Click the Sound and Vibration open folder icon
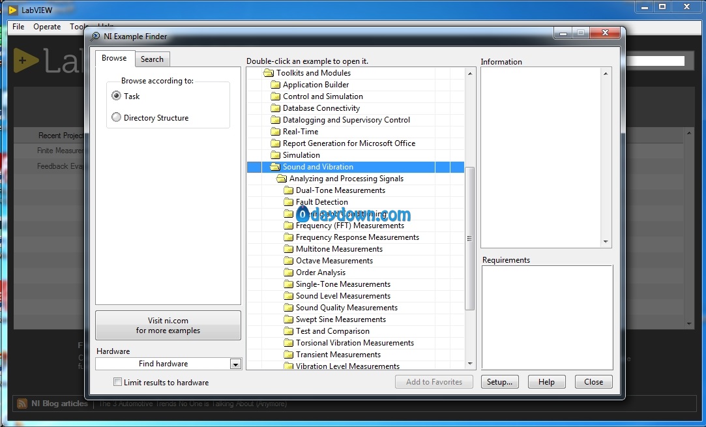Image resolution: width=706 pixels, height=427 pixels. coord(275,167)
